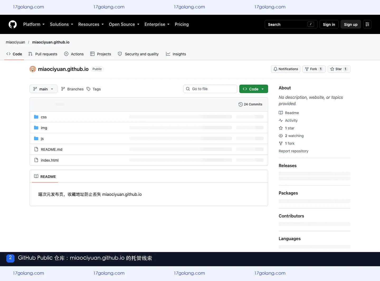Open the js folder icon
Image resolution: width=380 pixels, height=281 pixels.
point(36,138)
